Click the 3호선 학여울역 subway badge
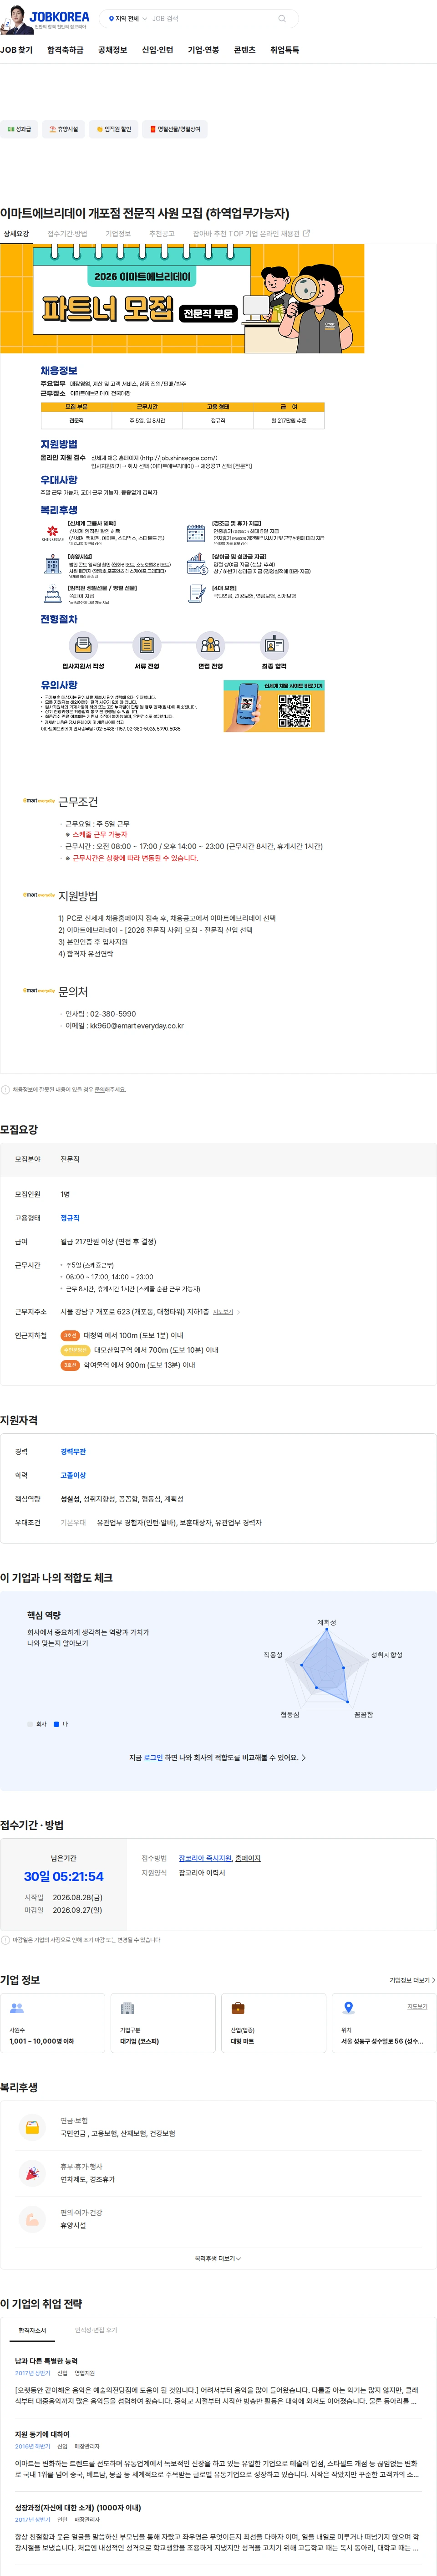 (x=70, y=1365)
